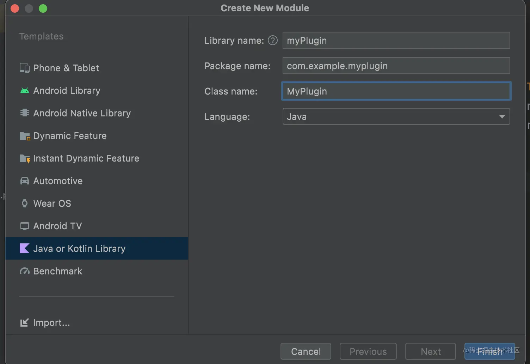
Task: Click the Class name input field
Action: pyautogui.click(x=396, y=91)
